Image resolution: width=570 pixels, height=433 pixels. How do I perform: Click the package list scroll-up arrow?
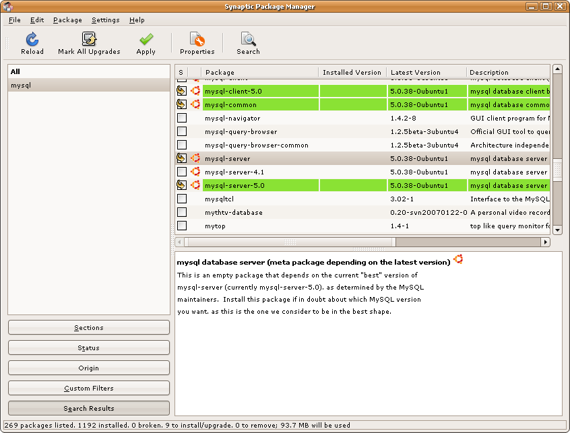(557, 69)
